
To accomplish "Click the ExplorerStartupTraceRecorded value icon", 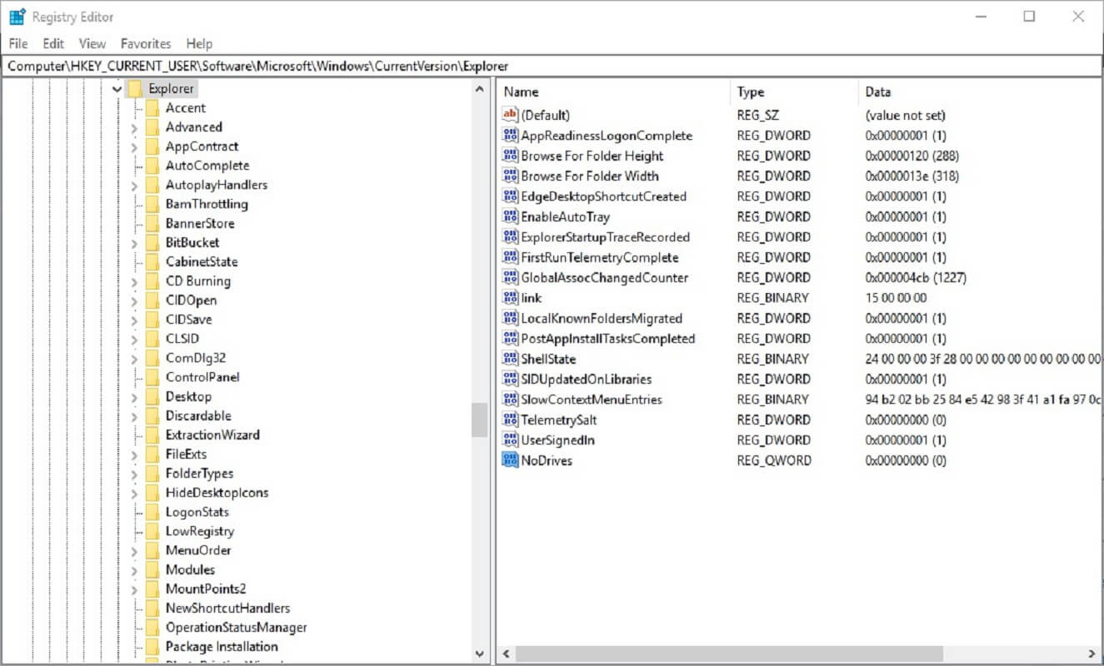I will (510, 236).
